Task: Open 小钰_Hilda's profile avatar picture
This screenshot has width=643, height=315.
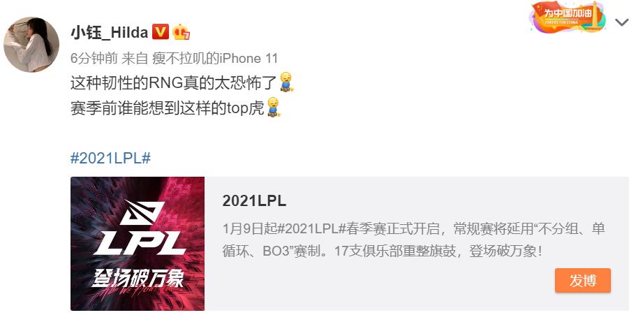Action: click(x=31, y=44)
